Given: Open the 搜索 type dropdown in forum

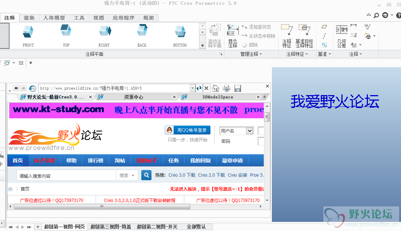Looking at the screenshot, I should pos(127,175).
